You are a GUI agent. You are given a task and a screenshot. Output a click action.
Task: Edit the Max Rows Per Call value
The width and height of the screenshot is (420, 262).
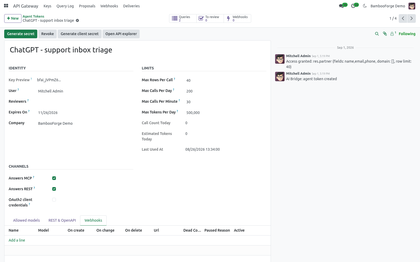click(226, 80)
